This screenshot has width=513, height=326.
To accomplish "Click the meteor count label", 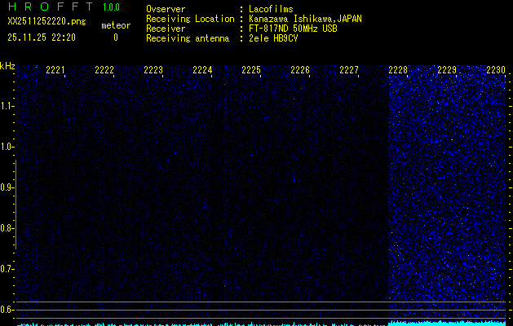I will (x=115, y=25).
